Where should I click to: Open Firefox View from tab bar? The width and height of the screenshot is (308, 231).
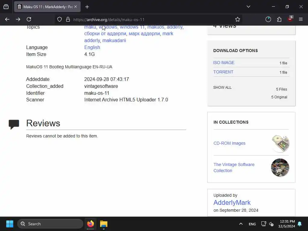6,7
